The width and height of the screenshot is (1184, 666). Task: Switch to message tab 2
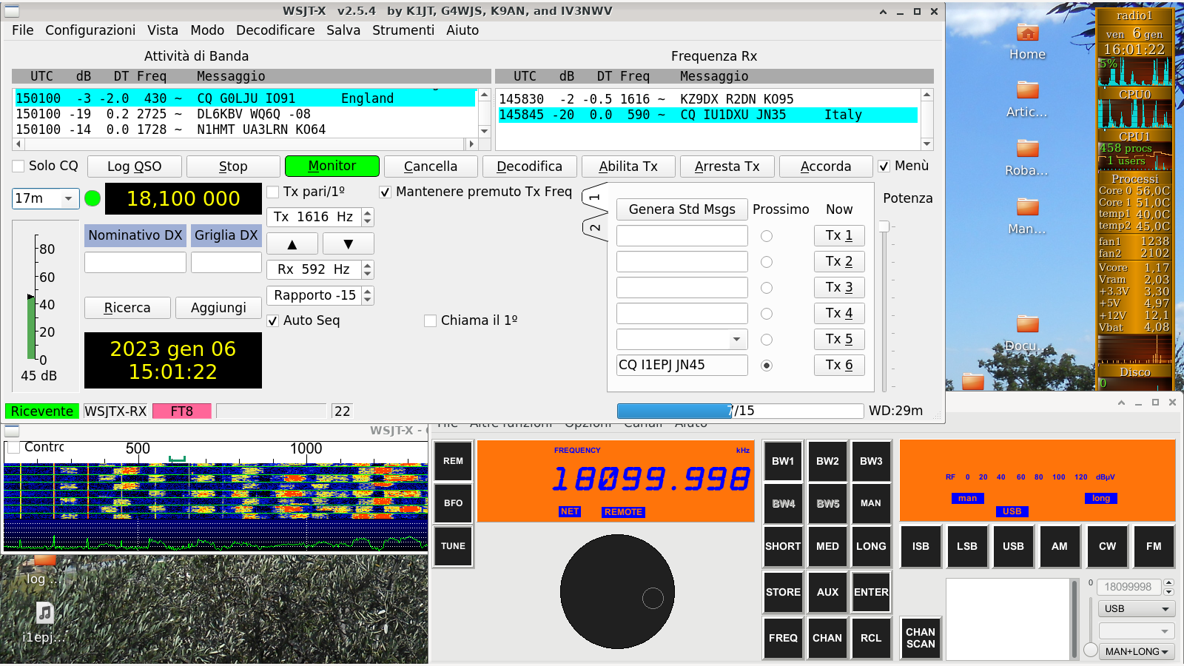pos(595,227)
